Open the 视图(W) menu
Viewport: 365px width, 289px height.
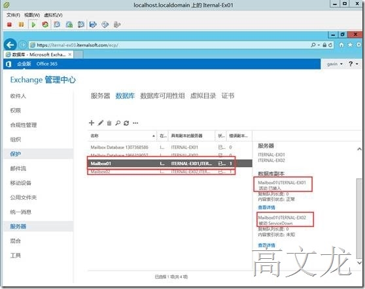point(32,15)
